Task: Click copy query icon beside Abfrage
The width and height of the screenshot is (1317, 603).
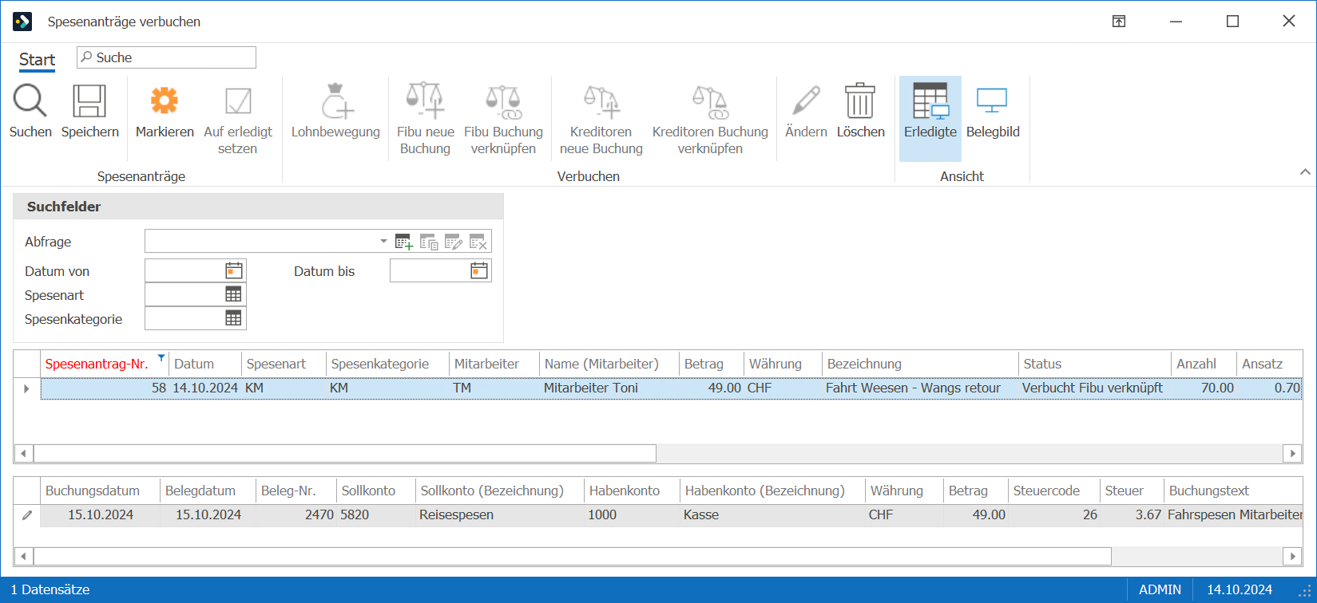Action: (429, 242)
